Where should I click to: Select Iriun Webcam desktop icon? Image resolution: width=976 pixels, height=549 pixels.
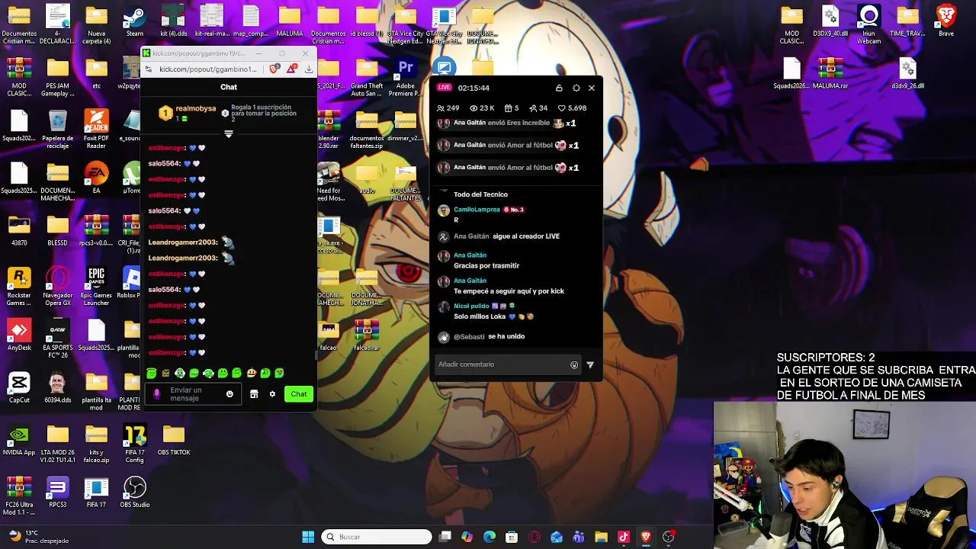point(869,25)
